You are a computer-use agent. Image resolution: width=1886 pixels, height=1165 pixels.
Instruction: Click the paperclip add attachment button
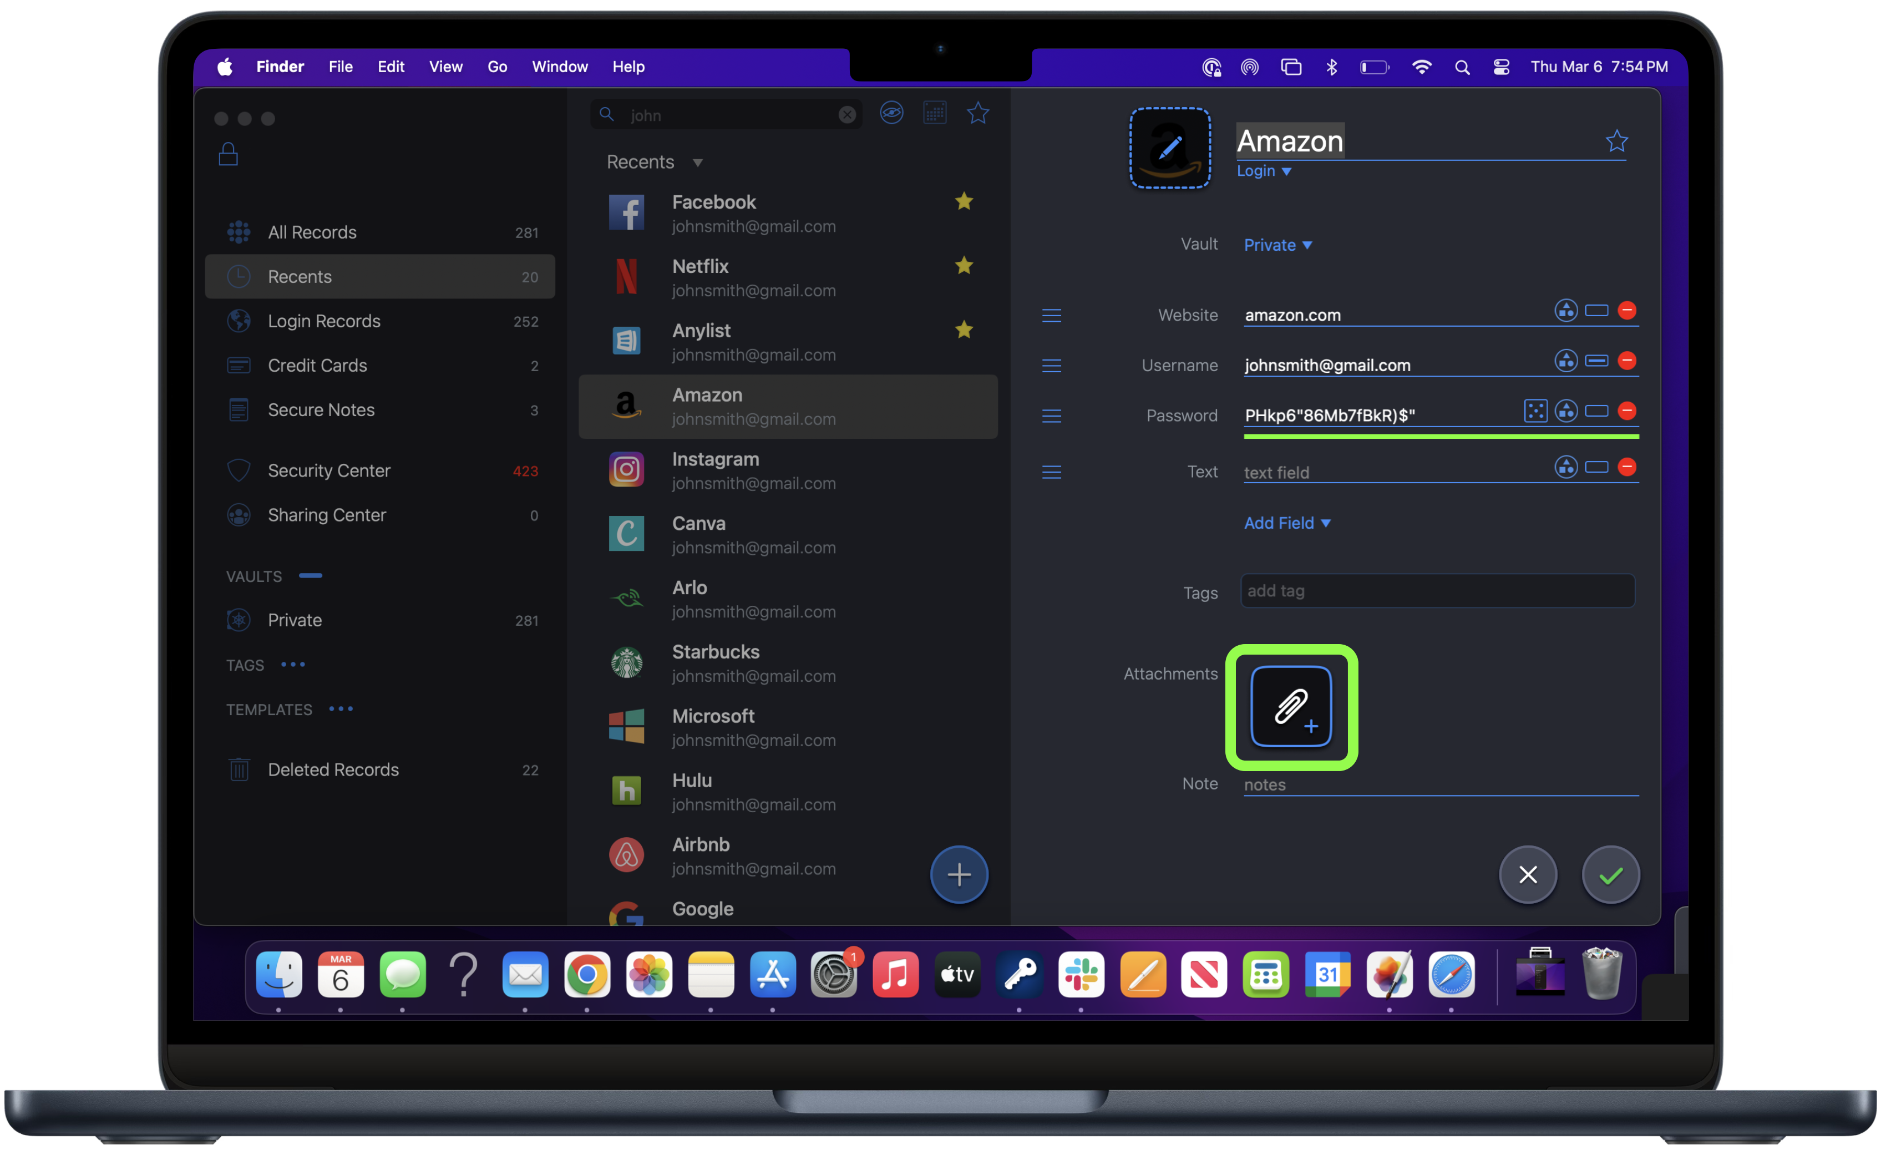[1291, 706]
